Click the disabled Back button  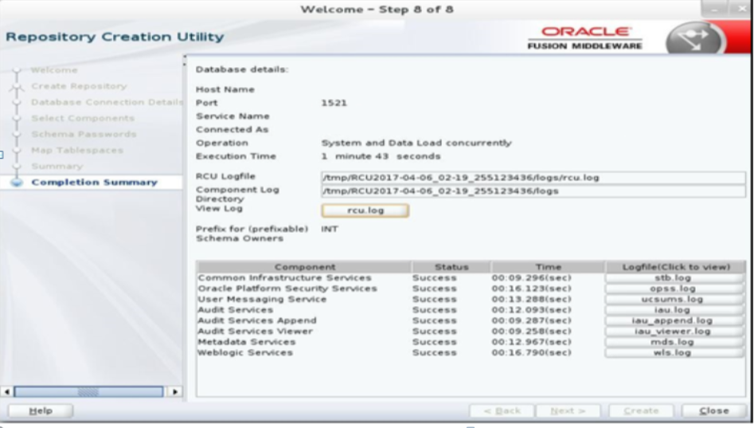coord(502,410)
